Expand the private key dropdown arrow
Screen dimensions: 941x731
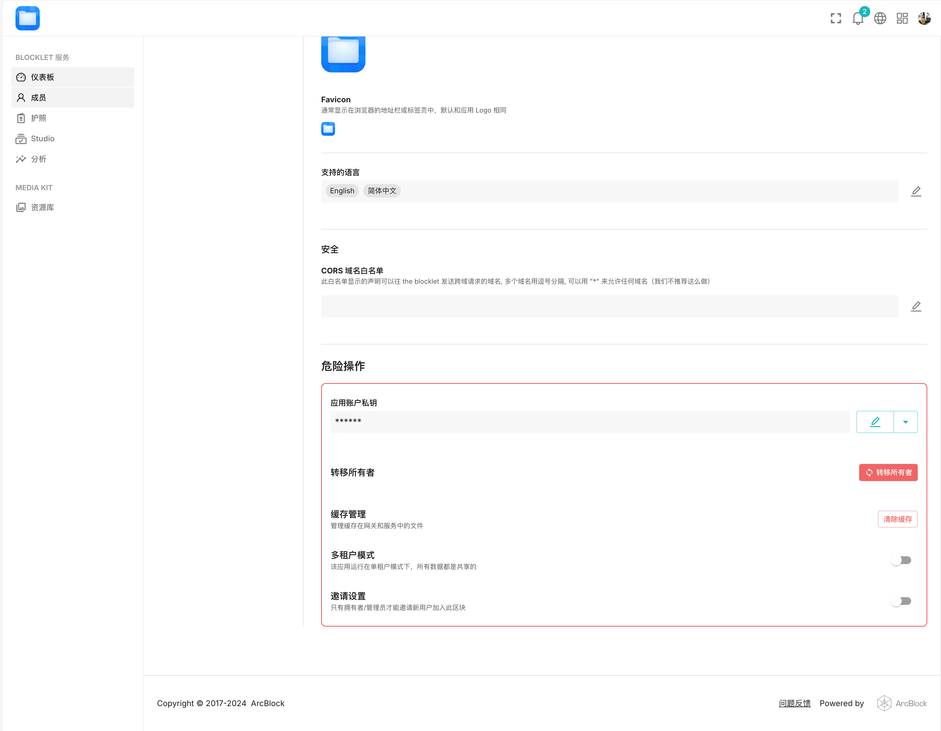905,422
